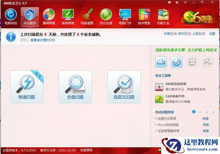Viewport: 220px width, 154px height.
Task: Open 漏洞修复 in the toolbar
Action: click(49, 17)
